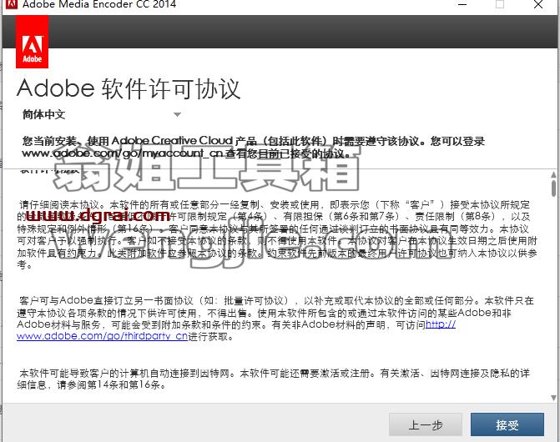Click the Adobe Media Encoder title bar icon

coord(12,4)
